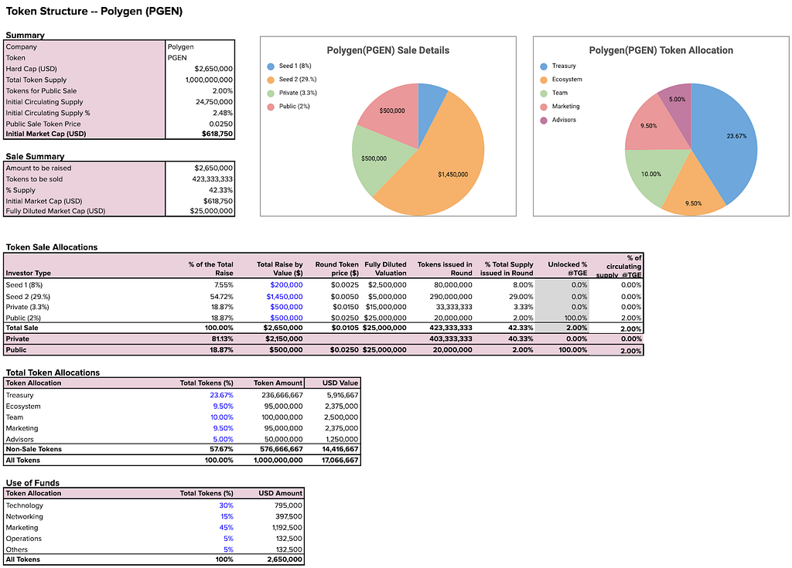Click the green Private (3.3%) legend dot

coord(271,93)
